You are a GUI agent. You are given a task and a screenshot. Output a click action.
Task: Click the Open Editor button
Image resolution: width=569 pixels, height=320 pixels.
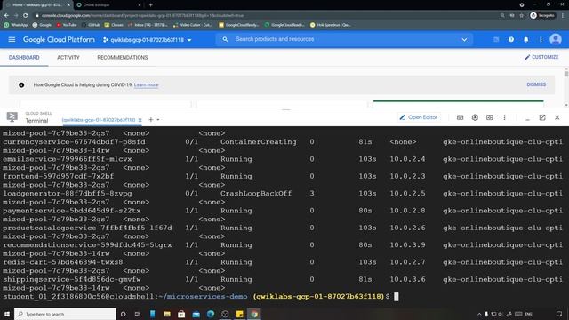pyautogui.click(x=418, y=117)
